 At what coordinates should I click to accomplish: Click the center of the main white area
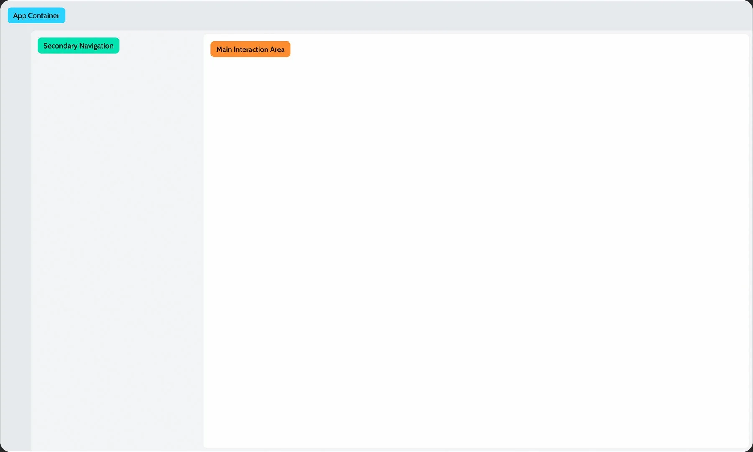pos(477,243)
